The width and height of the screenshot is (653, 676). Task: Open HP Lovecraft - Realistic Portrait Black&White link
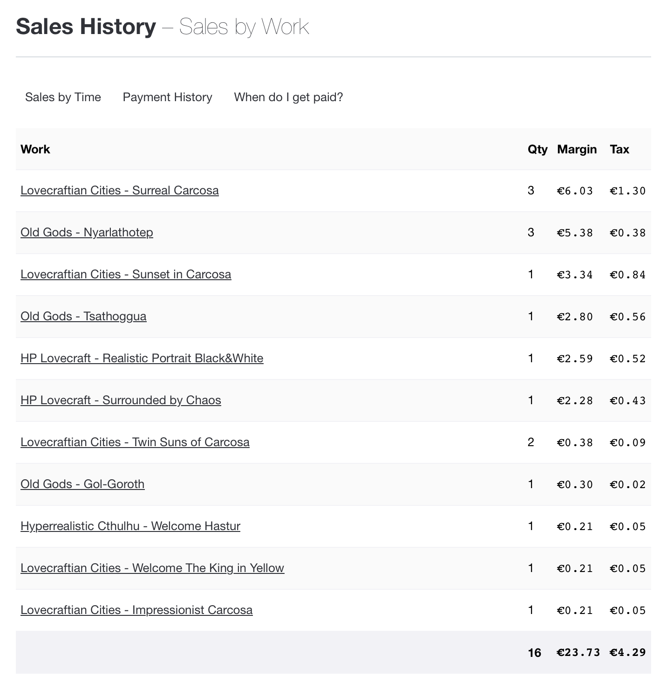click(x=142, y=358)
